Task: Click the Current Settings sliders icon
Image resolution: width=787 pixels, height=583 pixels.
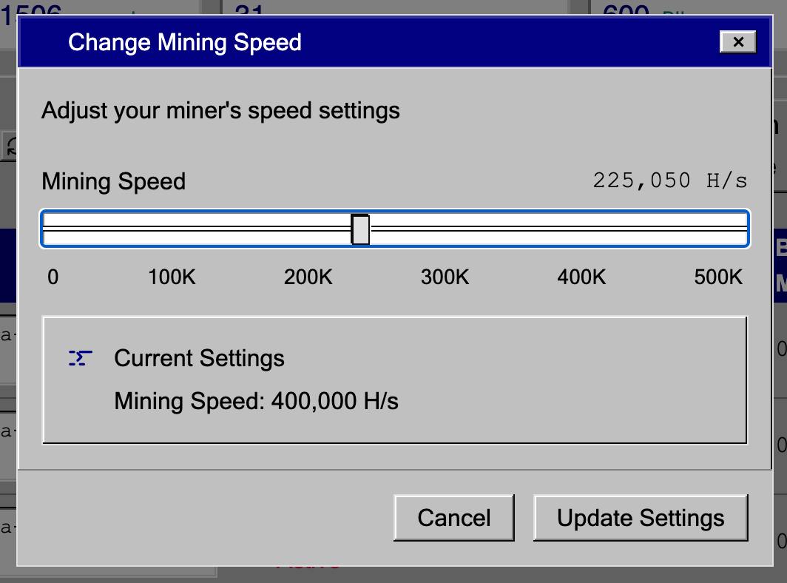Action: pyautogui.click(x=80, y=359)
